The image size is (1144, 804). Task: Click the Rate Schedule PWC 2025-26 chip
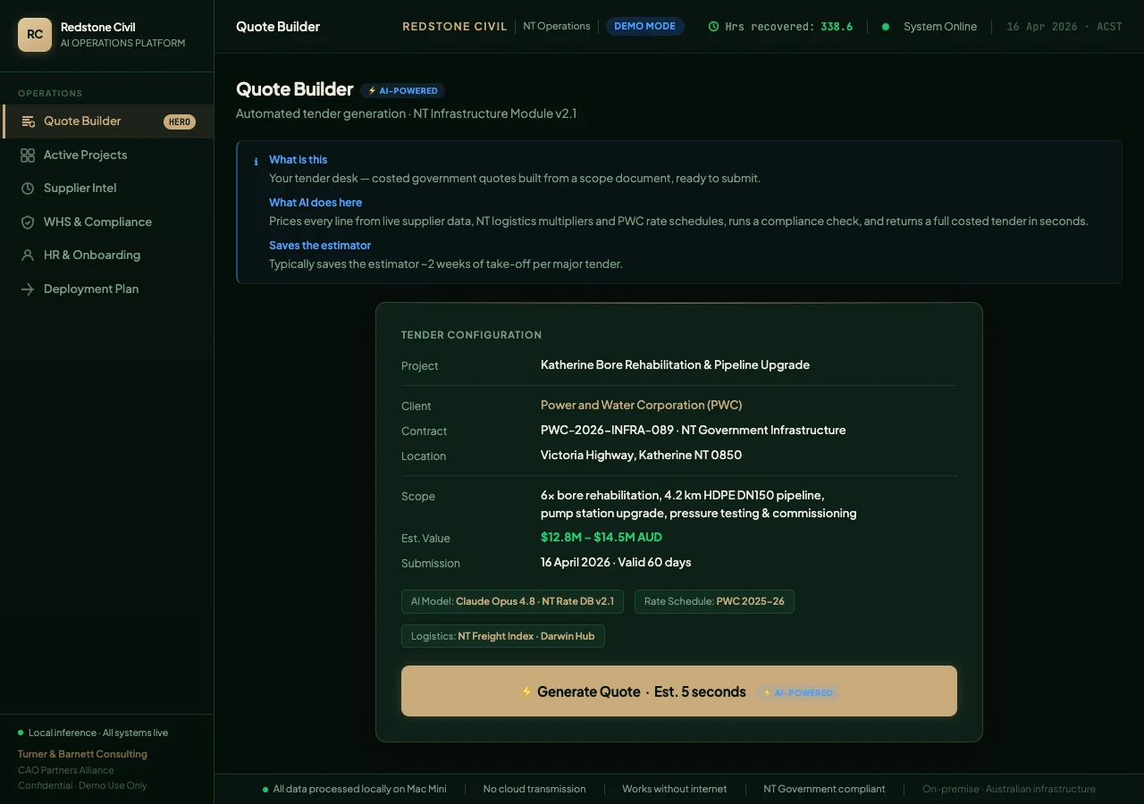[714, 601]
